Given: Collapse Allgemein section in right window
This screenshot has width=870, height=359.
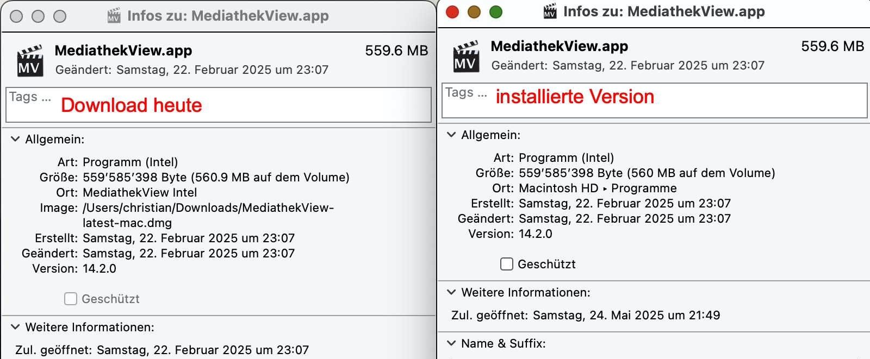Looking at the screenshot, I should 451,135.
